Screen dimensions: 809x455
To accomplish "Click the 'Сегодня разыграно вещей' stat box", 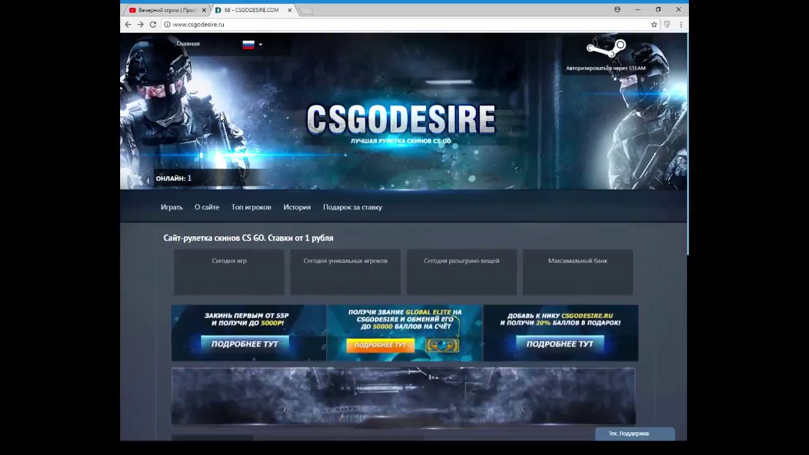I will pyautogui.click(x=461, y=272).
